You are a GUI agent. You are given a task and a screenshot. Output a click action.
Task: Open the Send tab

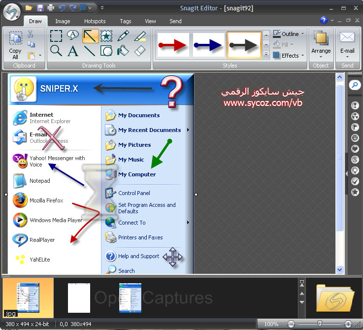[175, 21]
